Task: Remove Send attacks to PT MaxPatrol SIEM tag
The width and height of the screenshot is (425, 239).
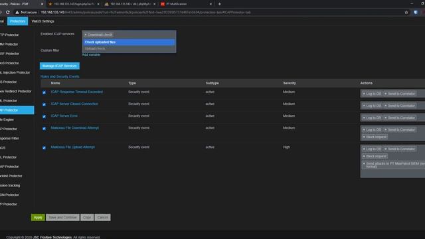Action: tap(364, 164)
